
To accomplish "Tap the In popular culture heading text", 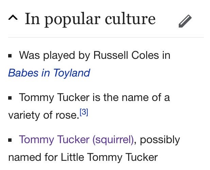I will [90, 19].
